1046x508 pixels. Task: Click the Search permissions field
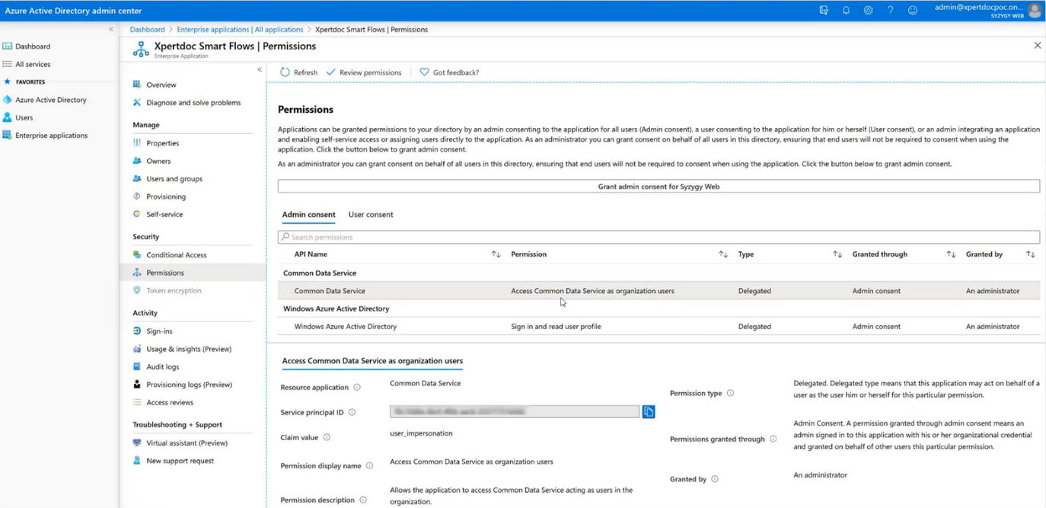659,237
